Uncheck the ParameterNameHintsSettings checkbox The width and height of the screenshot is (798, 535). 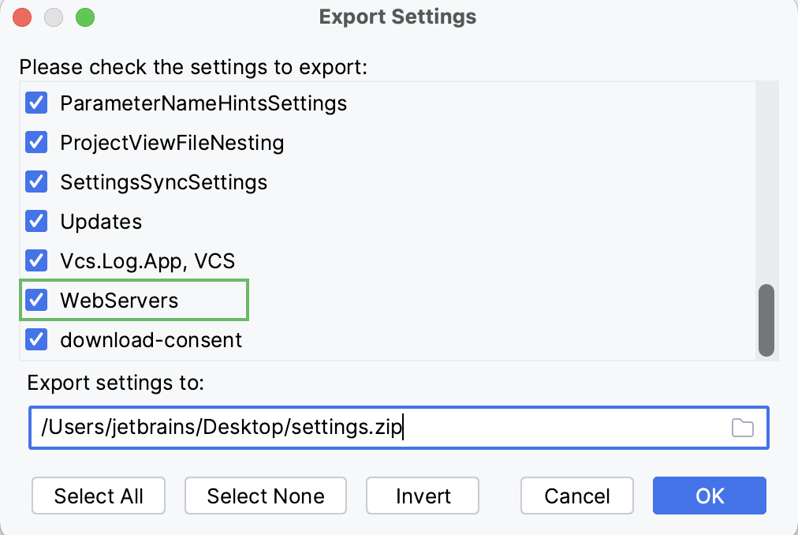point(36,103)
